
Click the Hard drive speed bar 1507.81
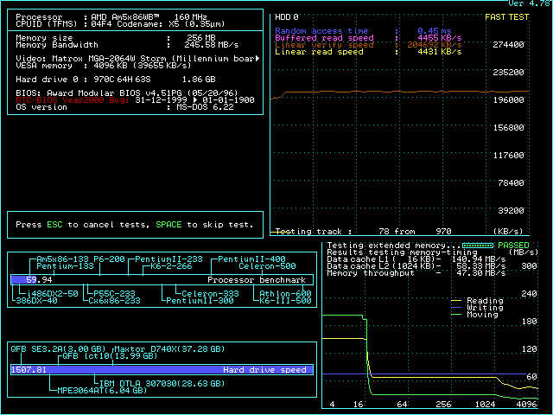coord(162,370)
